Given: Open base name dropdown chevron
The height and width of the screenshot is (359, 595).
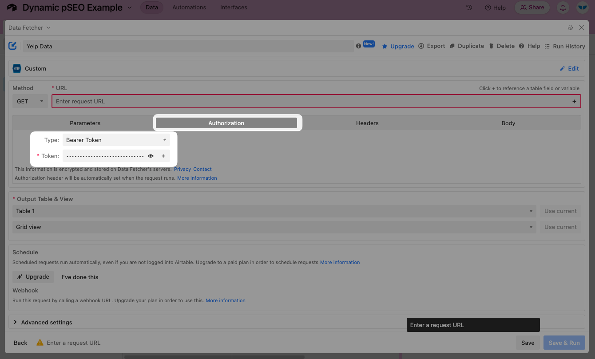Looking at the screenshot, I should pos(130,8).
